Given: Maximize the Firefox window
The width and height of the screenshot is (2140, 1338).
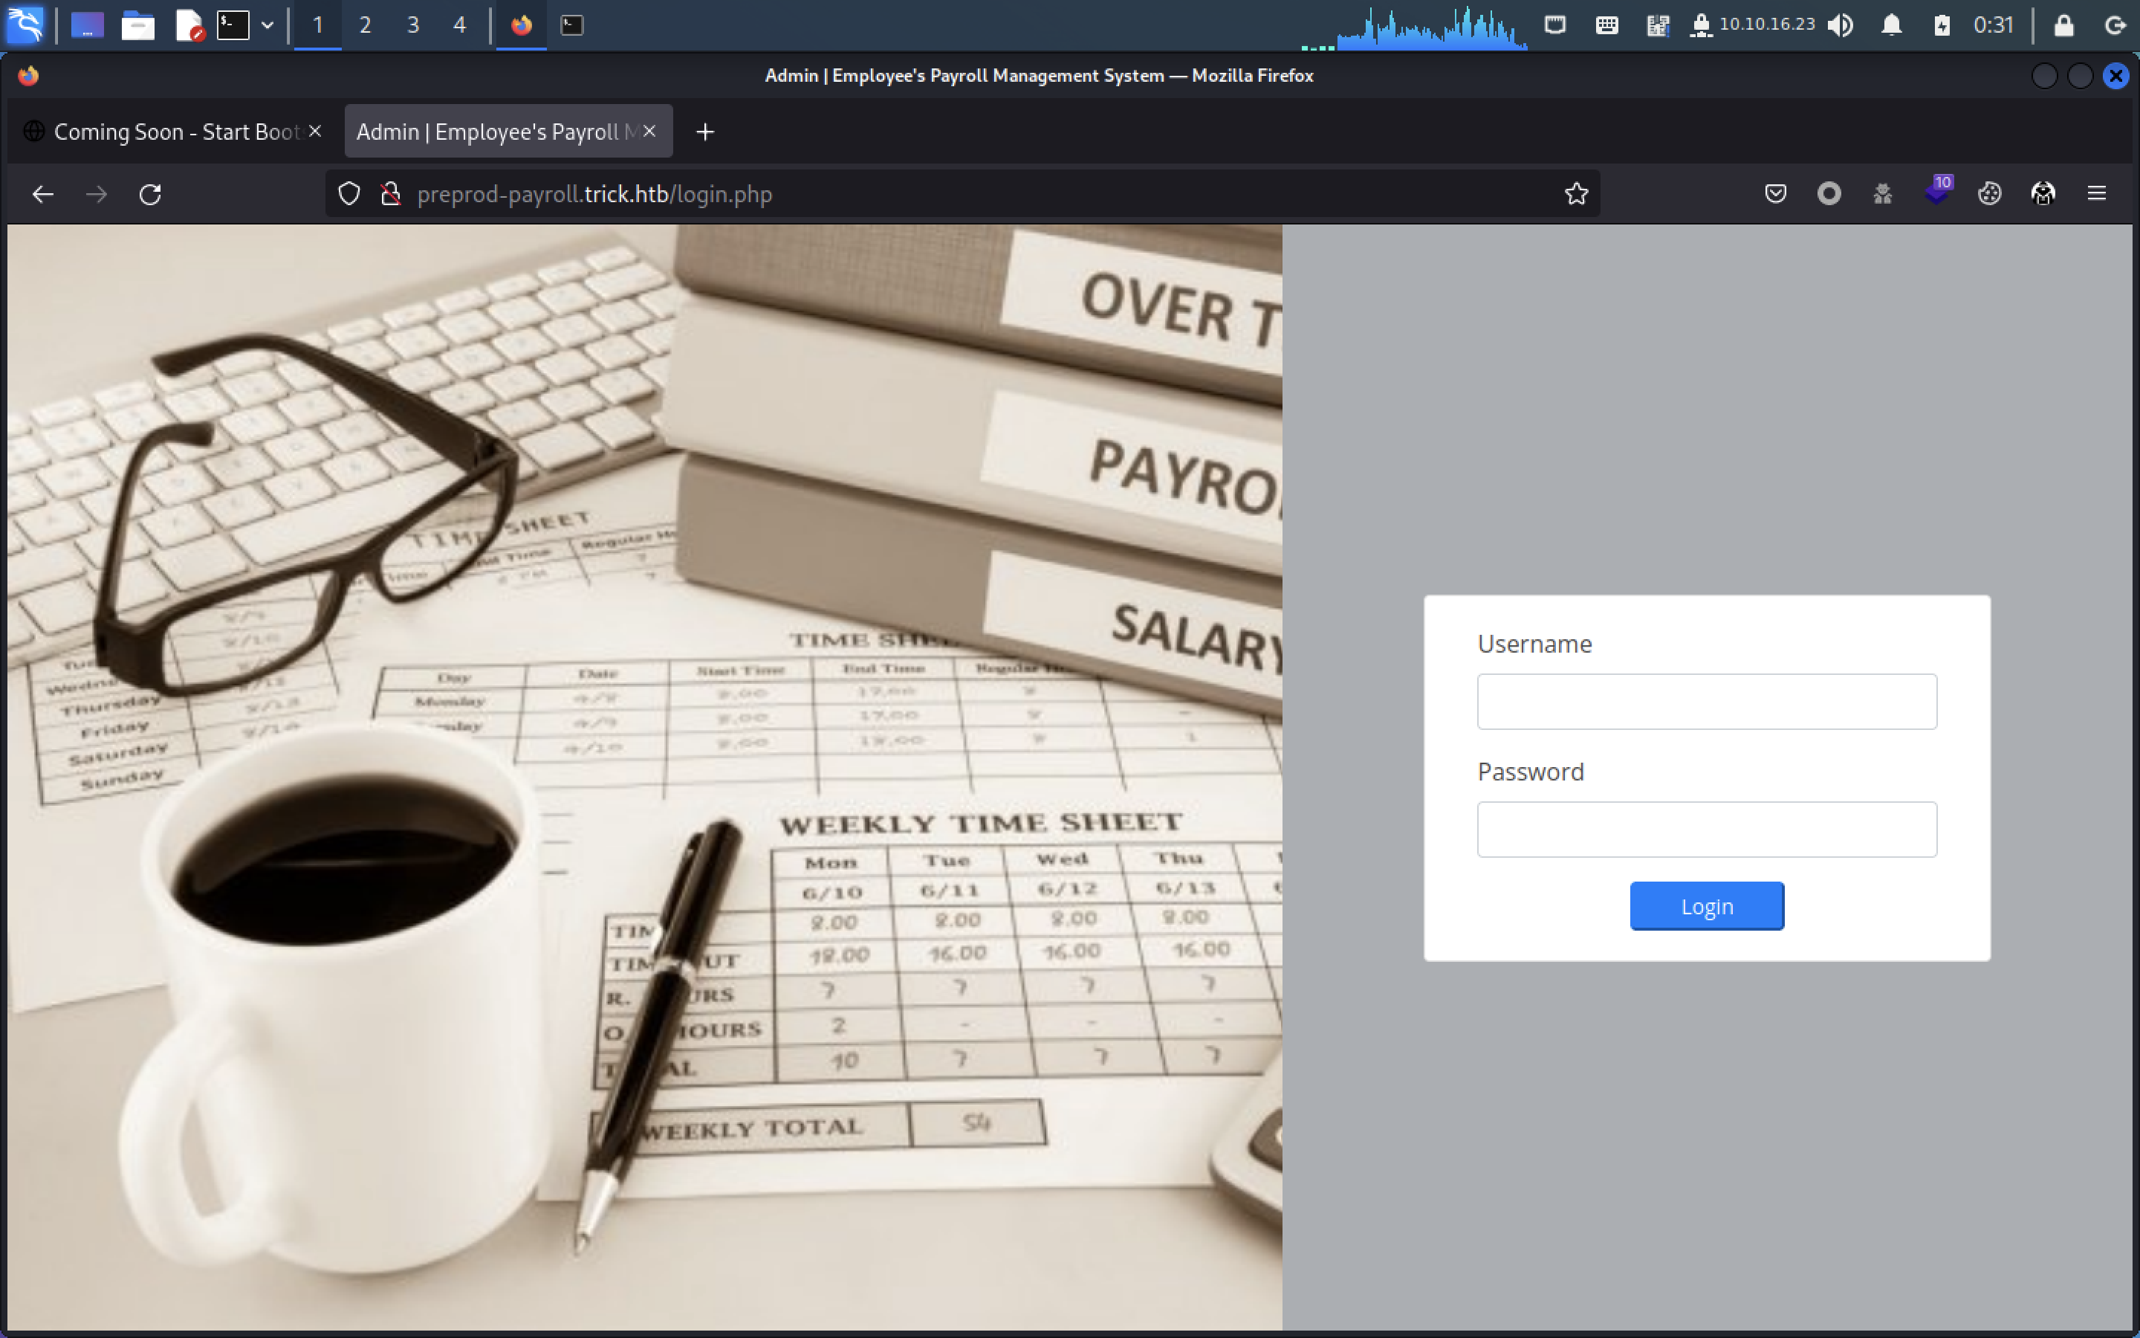Looking at the screenshot, I should (2080, 76).
